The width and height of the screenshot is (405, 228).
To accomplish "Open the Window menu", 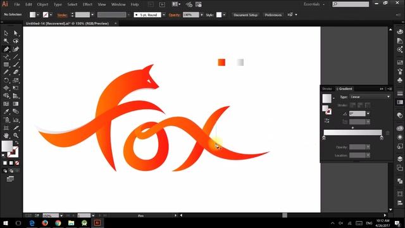I will [118, 4].
